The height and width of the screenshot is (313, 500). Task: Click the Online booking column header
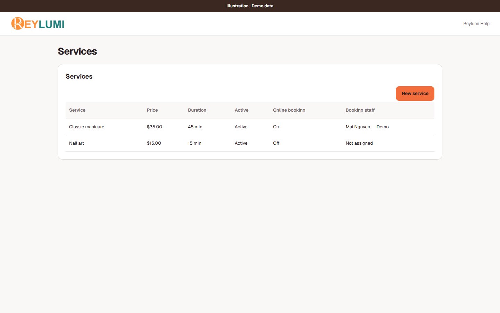coord(289,110)
